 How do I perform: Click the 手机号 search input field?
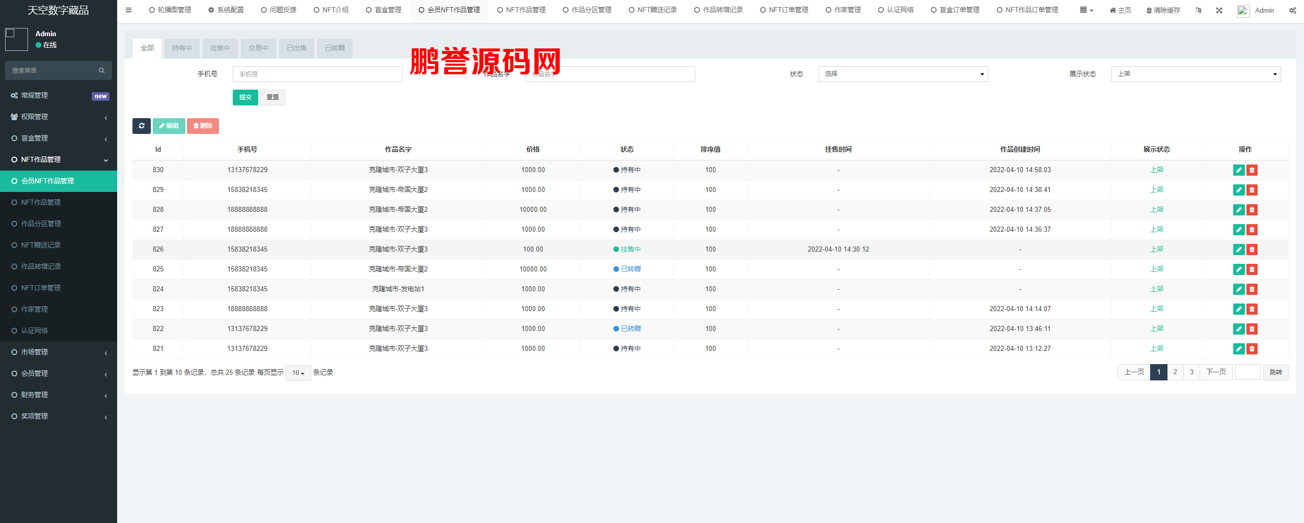pos(317,74)
